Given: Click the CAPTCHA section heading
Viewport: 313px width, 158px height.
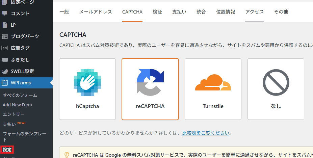Looking at the screenshot, I should (73, 35).
